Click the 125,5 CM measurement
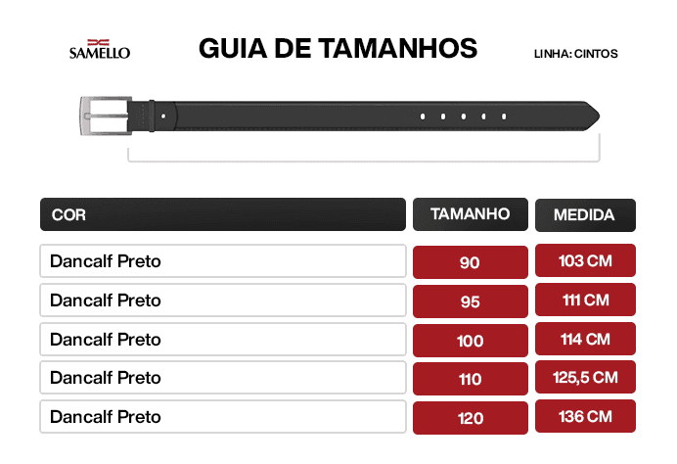This screenshot has width=677, height=464. tap(585, 377)
